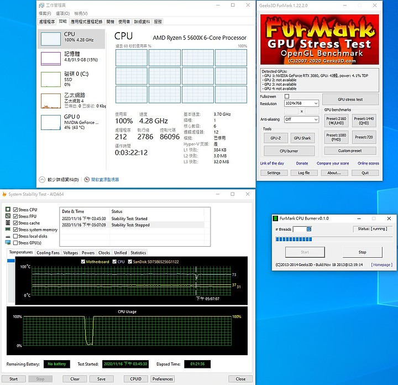Click the FurMark CPU Burner title icon
The height and width of the screenshot is (385, 398).
275,218
